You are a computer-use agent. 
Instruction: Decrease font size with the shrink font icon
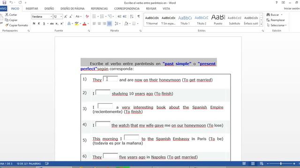click(x=71, y=17)
